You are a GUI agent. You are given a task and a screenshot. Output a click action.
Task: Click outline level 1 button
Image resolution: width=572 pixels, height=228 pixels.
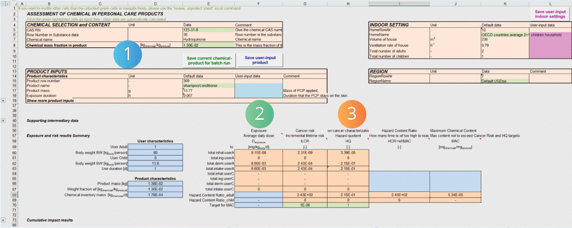[x=2, y=3]
